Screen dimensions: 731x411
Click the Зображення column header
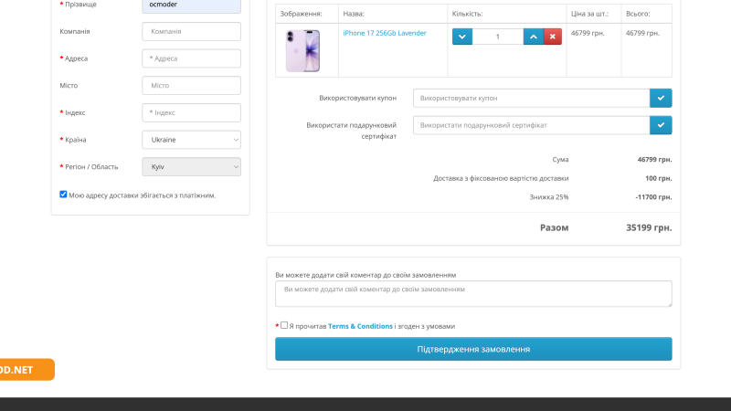[301, 14]
